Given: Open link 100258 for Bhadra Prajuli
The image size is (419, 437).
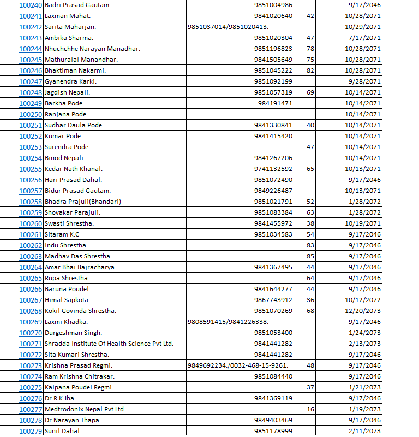Looking at the screenshot, I should (31, 202).
